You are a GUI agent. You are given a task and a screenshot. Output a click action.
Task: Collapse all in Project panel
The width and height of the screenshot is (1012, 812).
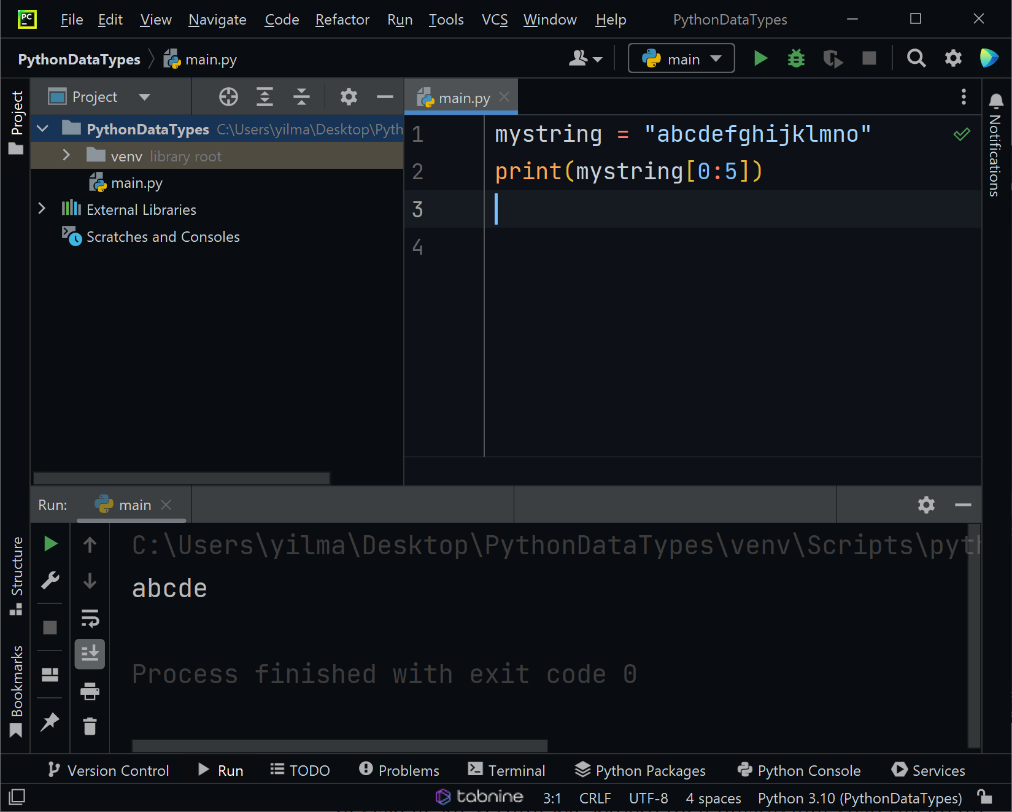[x=301, y=96]
